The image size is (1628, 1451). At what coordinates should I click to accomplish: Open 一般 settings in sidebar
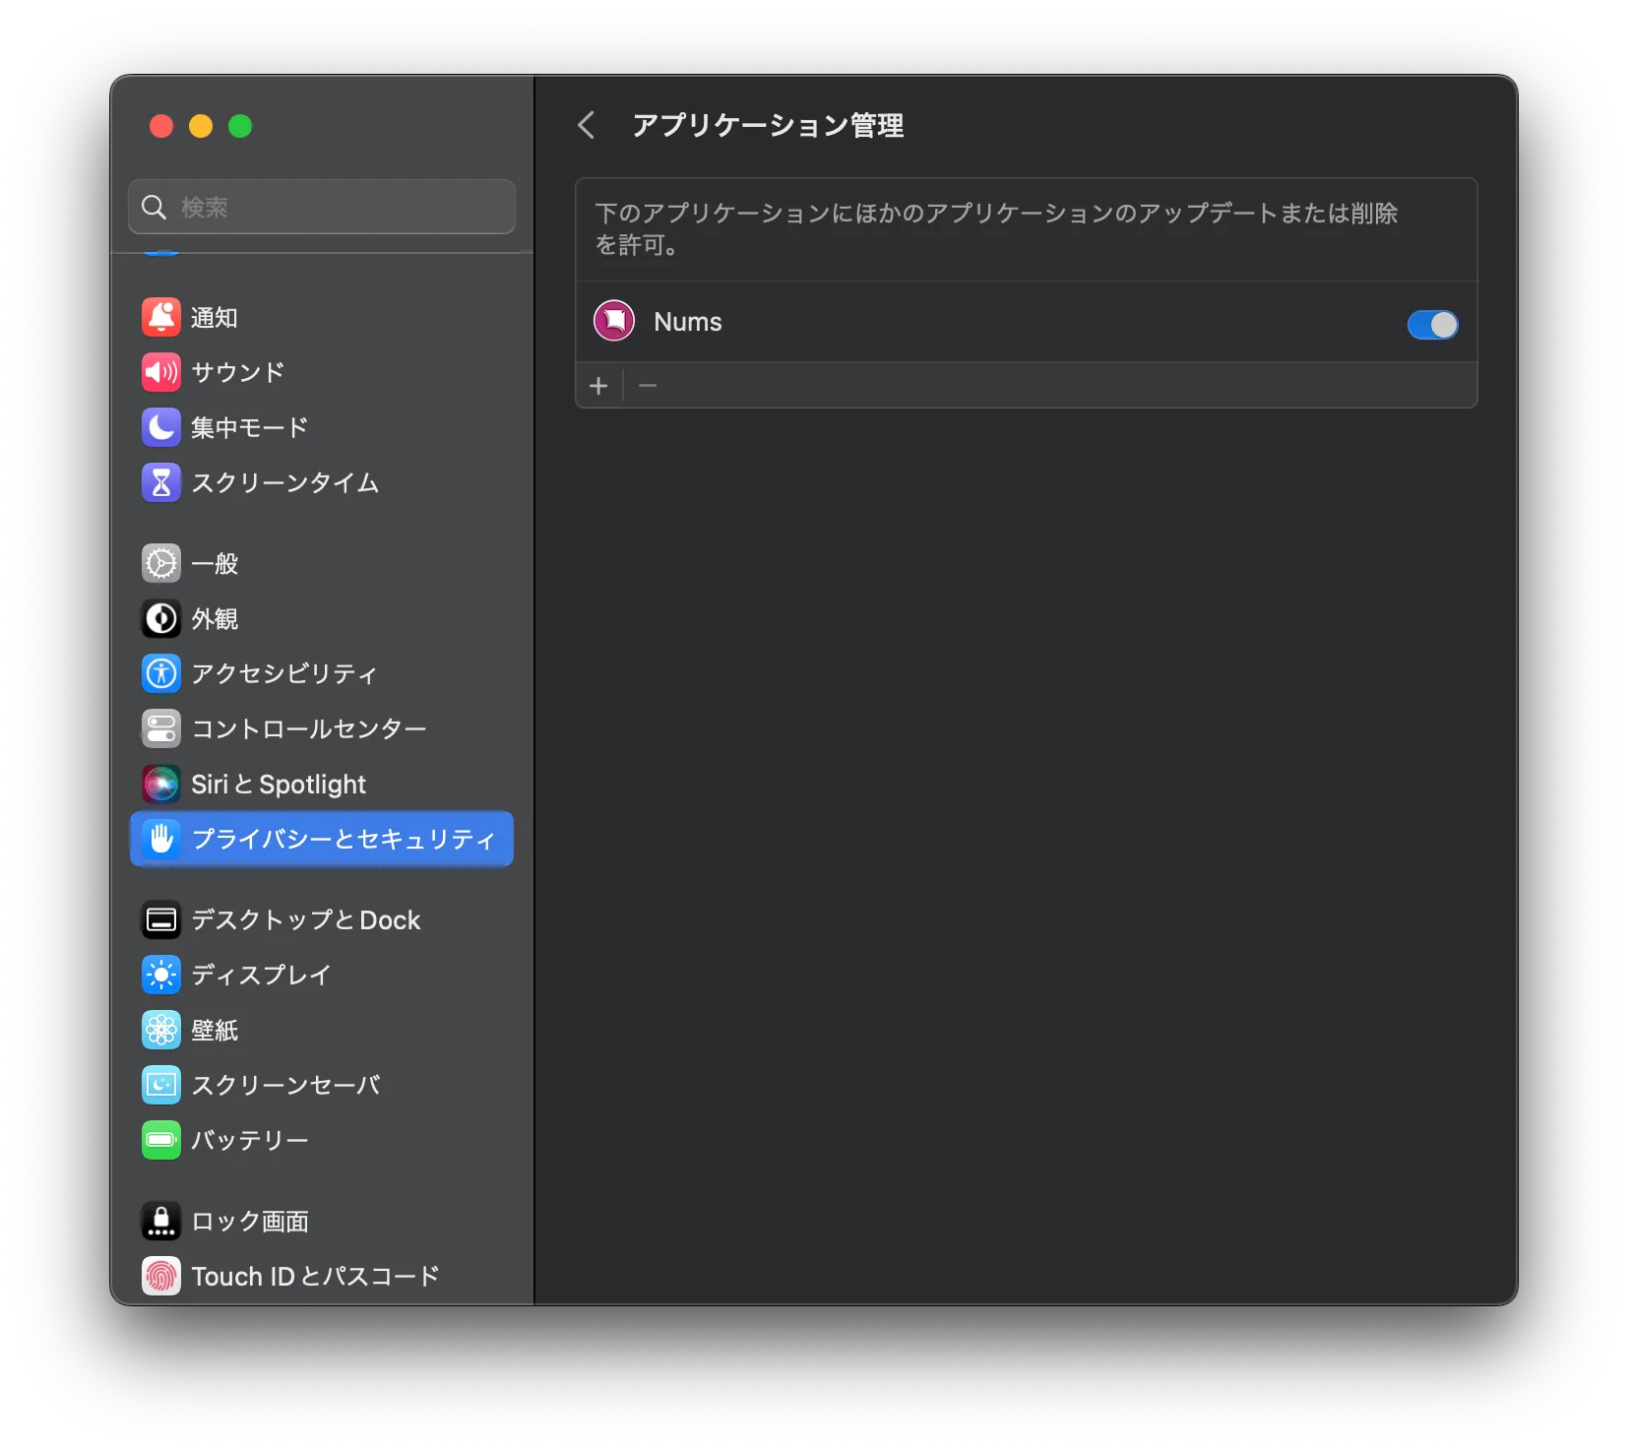[x=215, y=564]
